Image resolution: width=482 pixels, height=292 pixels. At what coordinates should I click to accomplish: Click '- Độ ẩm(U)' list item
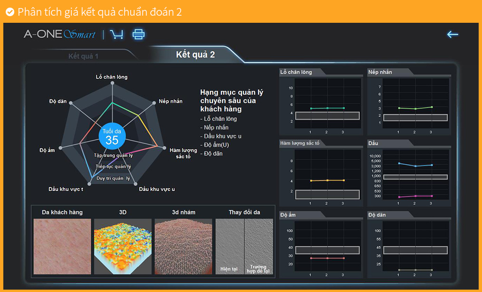[214, 145]
